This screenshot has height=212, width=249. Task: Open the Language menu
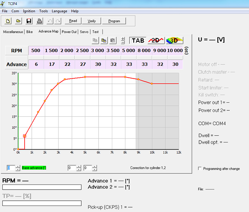click(x=59, y=11)
